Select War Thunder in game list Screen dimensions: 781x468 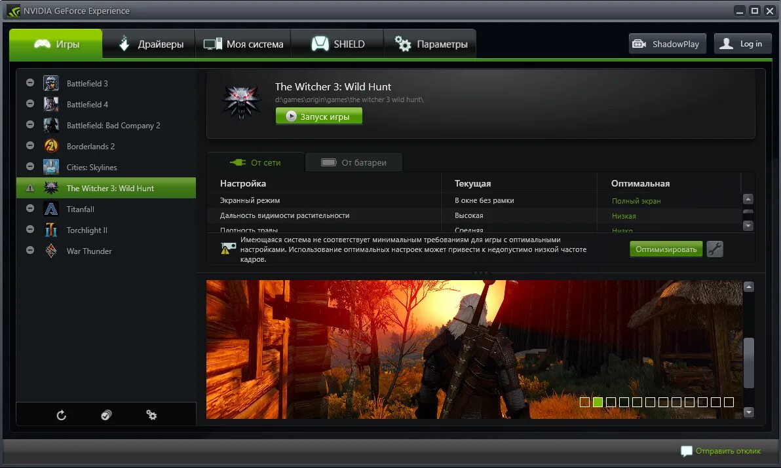click(106, 251)
